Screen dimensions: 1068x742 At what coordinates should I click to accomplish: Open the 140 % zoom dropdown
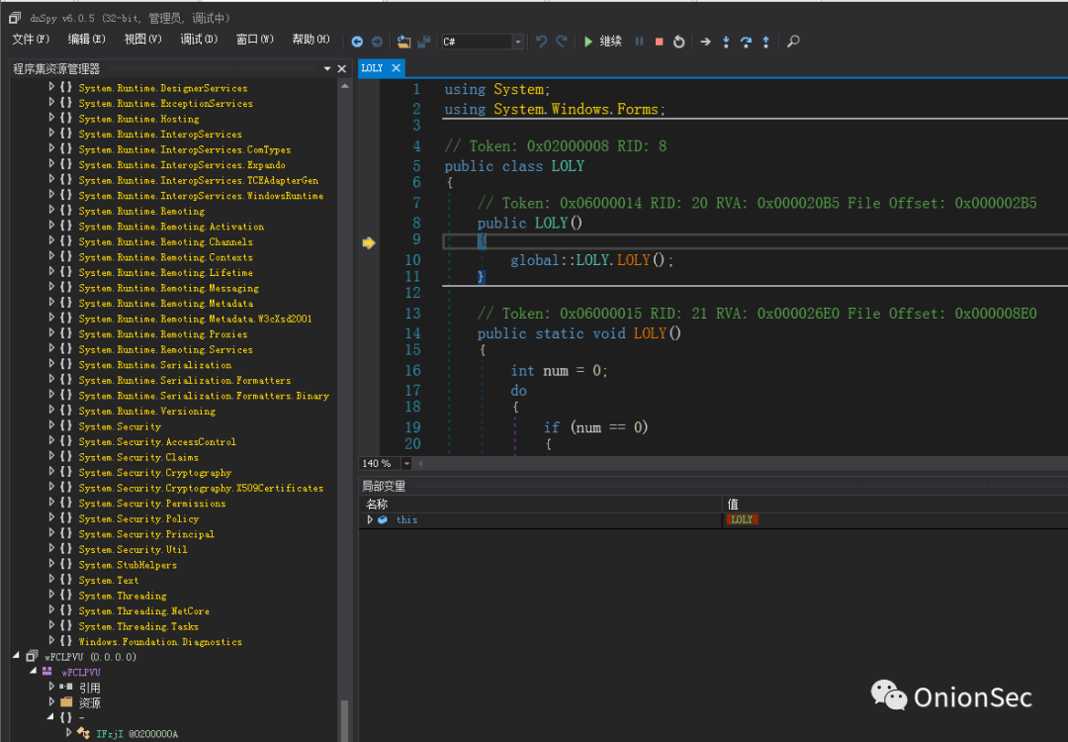click(x=406, y=463)
